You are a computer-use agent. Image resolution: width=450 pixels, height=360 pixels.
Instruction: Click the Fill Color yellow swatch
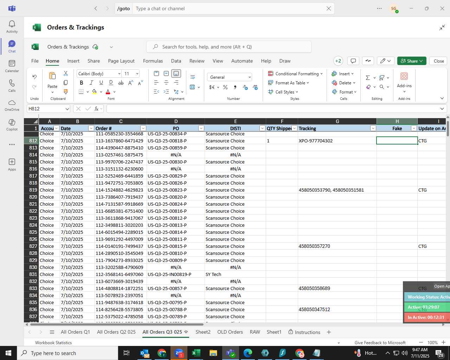(94, 92)
